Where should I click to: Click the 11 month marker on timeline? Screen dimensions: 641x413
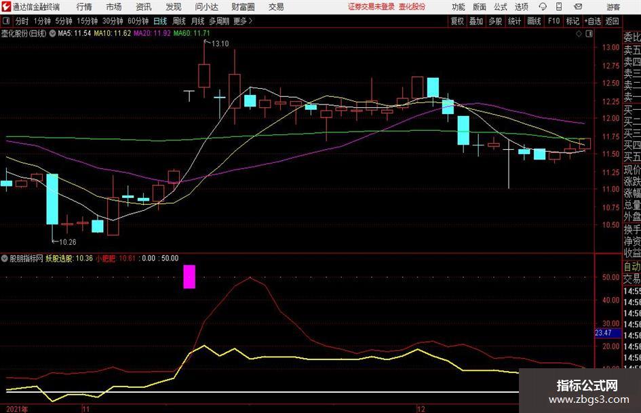click(85, 408)
